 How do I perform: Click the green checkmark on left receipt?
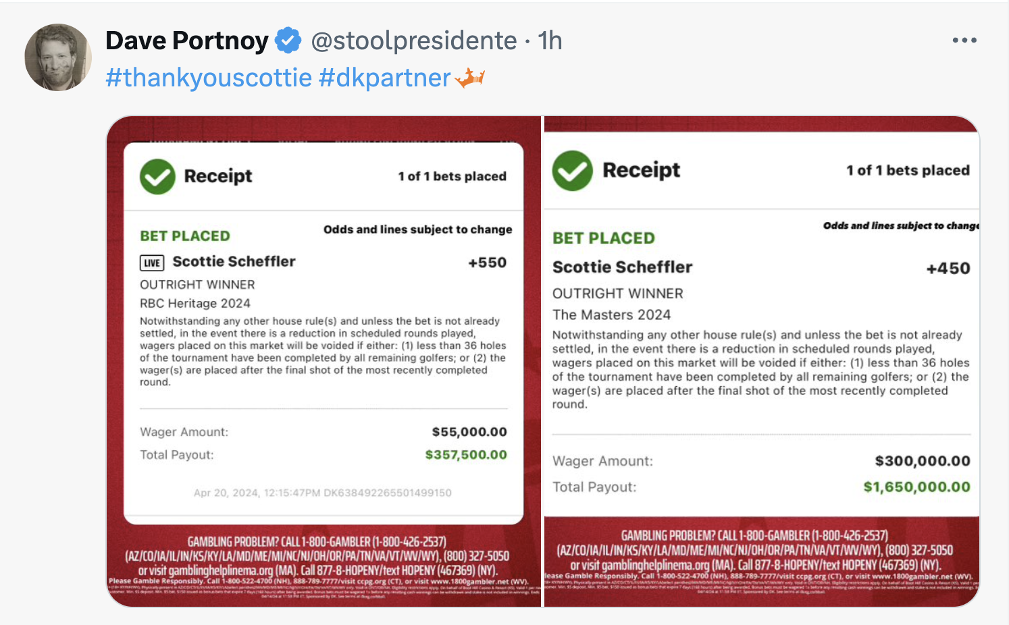[157, 177]
